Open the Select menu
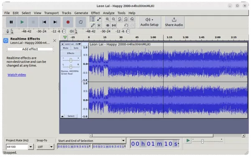This screenshot has width=251, height=157. click(26, 13)
